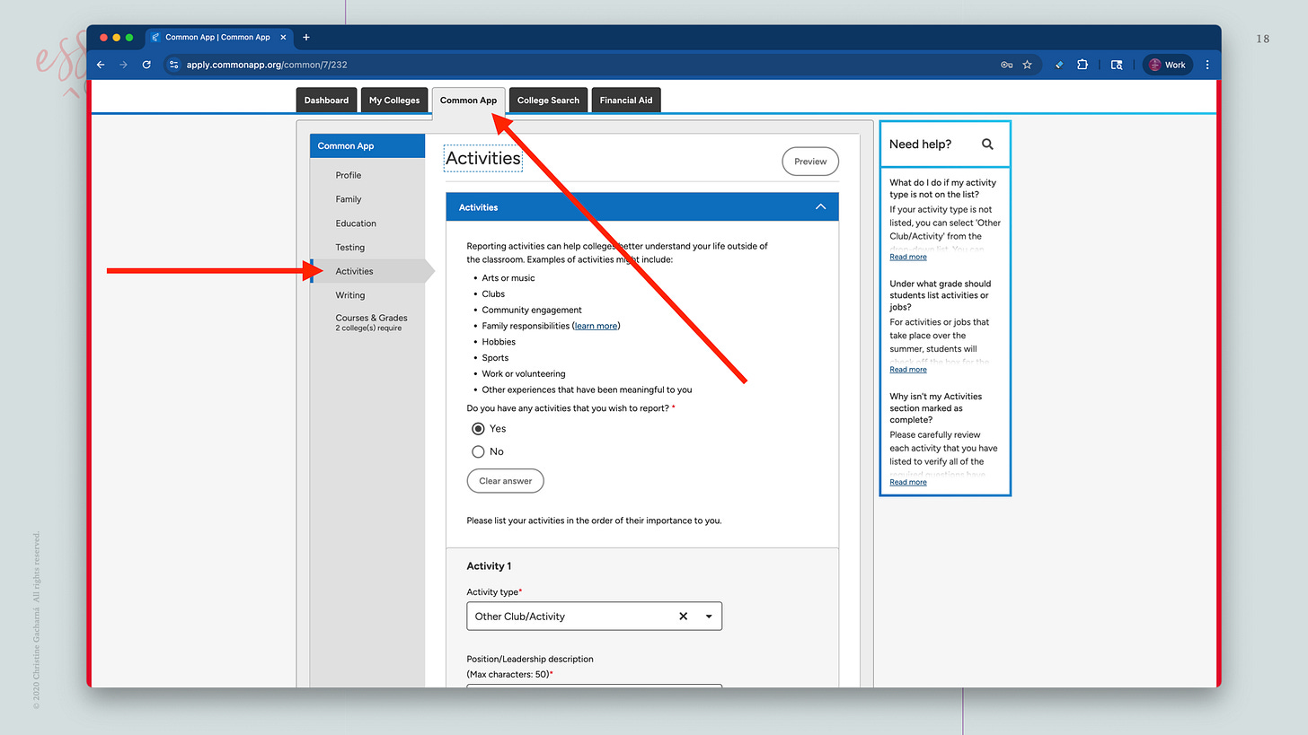
Task: Click the Clear answer button
Action: pos(505,481)
